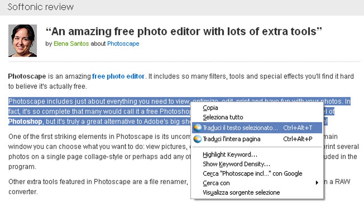Open Highlight Keyword from context menu
Screen dimensions: 364x203
click(x=230, y=154)
